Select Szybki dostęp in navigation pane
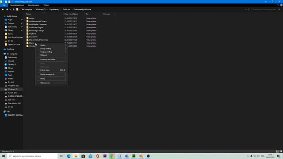Screen dimensions: 283x159 tap(12, 16)
